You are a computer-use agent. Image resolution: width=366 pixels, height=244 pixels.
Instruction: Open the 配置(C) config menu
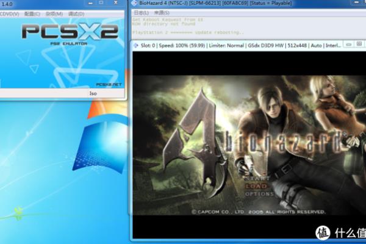(x=32, y=14)
